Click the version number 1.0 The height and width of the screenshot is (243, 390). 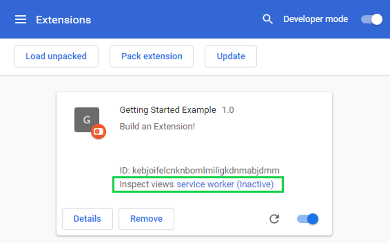(228, 110)
